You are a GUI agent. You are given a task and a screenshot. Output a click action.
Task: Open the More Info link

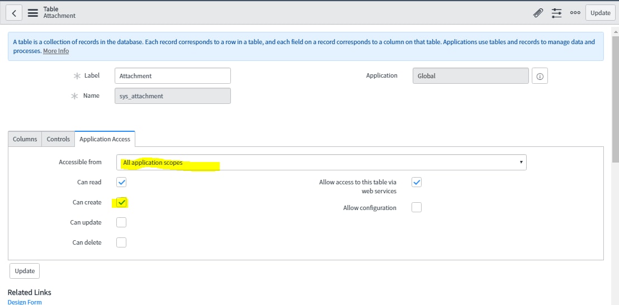[56, 51]
